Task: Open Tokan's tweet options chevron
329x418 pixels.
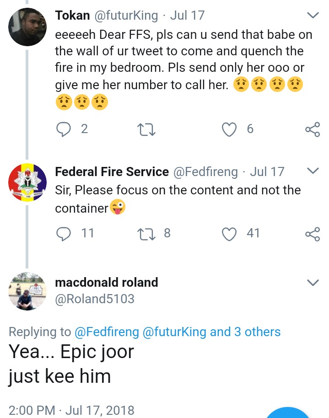Action: (x=313, y=16)
